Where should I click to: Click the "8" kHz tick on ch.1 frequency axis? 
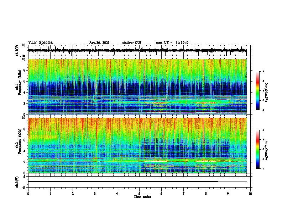click(x=25, y=70)
